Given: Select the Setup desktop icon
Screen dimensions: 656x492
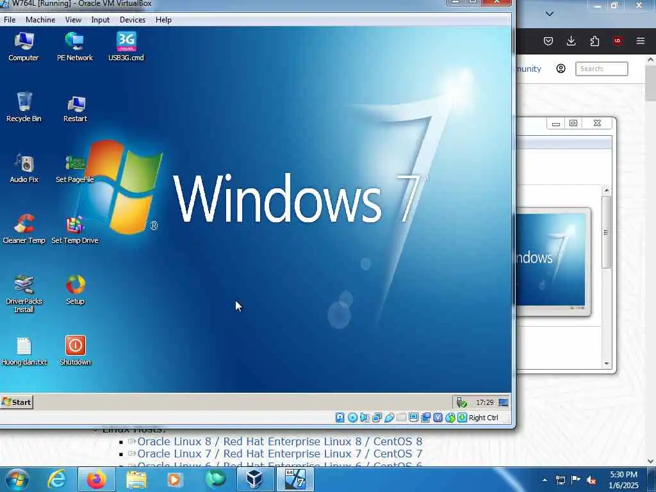Looking at the screenshot, I should point(76,290).
